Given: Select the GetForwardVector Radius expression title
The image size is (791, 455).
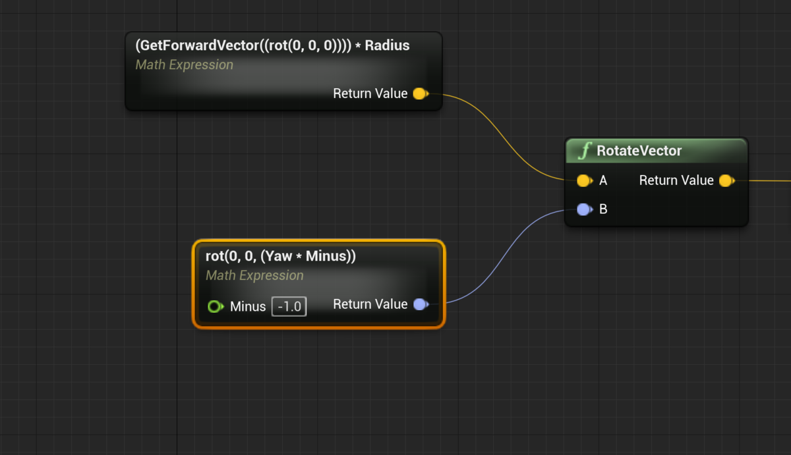Looking at the screenshot, I should point(272,45).
